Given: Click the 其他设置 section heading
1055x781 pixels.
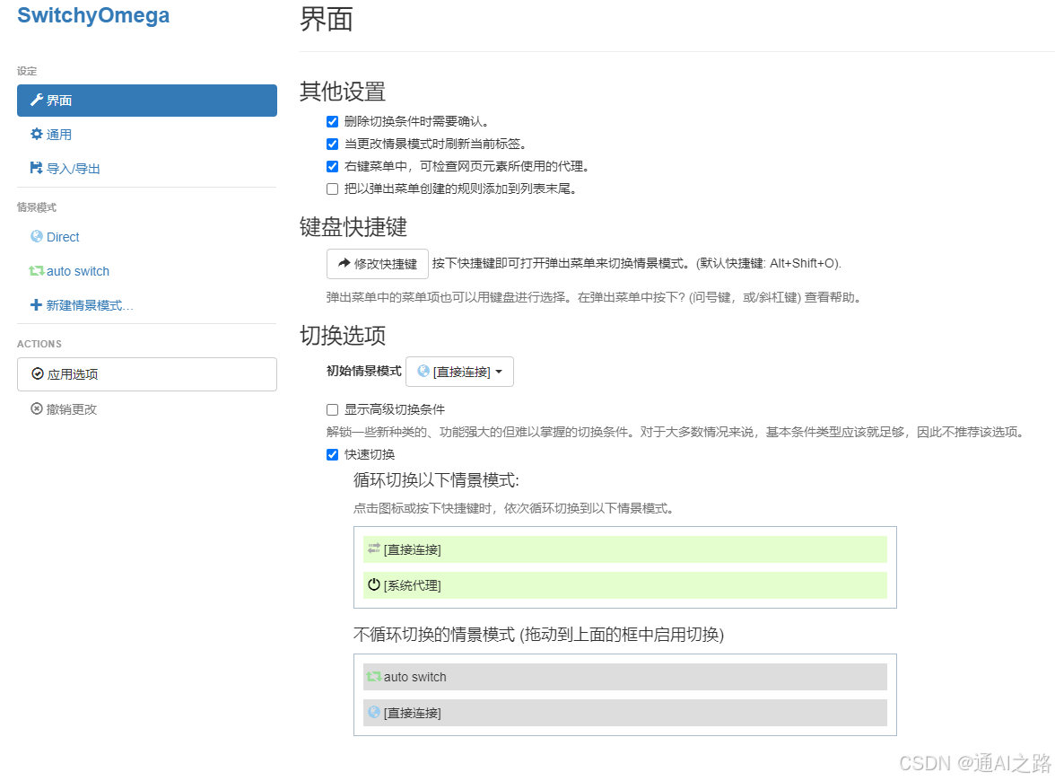Looking at the screenshot, I should [343, 91].
